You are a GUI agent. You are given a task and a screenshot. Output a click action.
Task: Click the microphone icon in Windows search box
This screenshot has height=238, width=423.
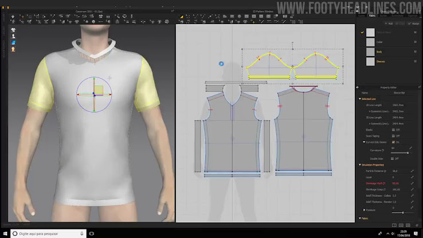point(82,233)
